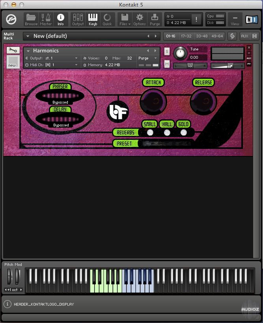The height and width of the screenshot is (323, 263).
Task: Open the KSP multi script editor
Action: coord(232,36)
